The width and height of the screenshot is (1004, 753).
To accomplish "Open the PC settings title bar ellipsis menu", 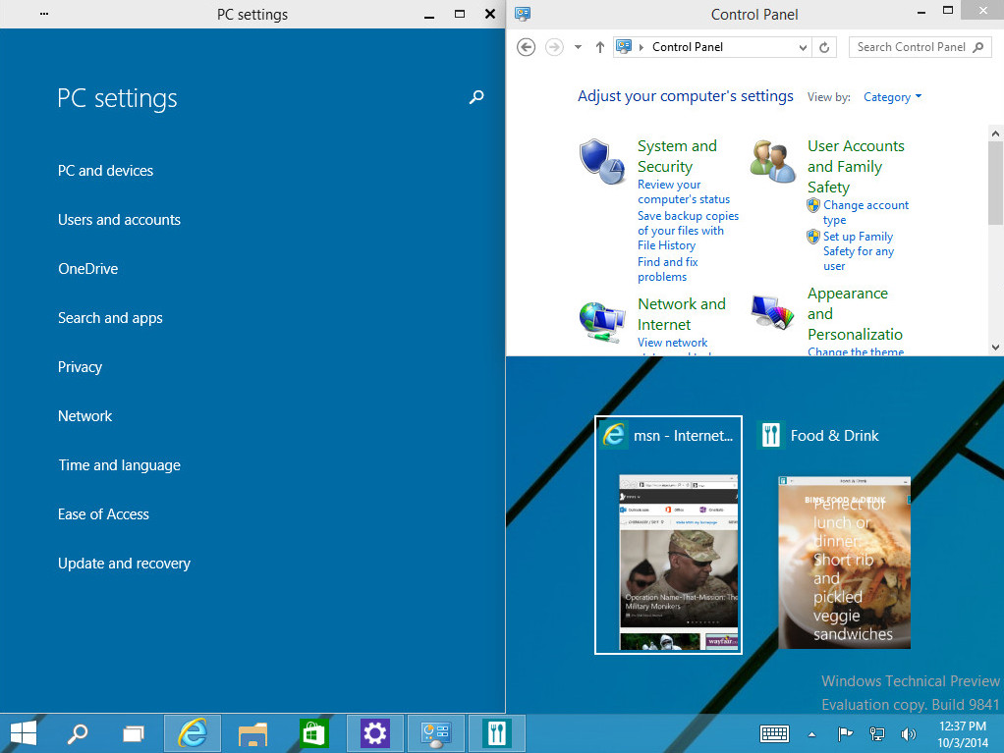I will tap(44, 14).
